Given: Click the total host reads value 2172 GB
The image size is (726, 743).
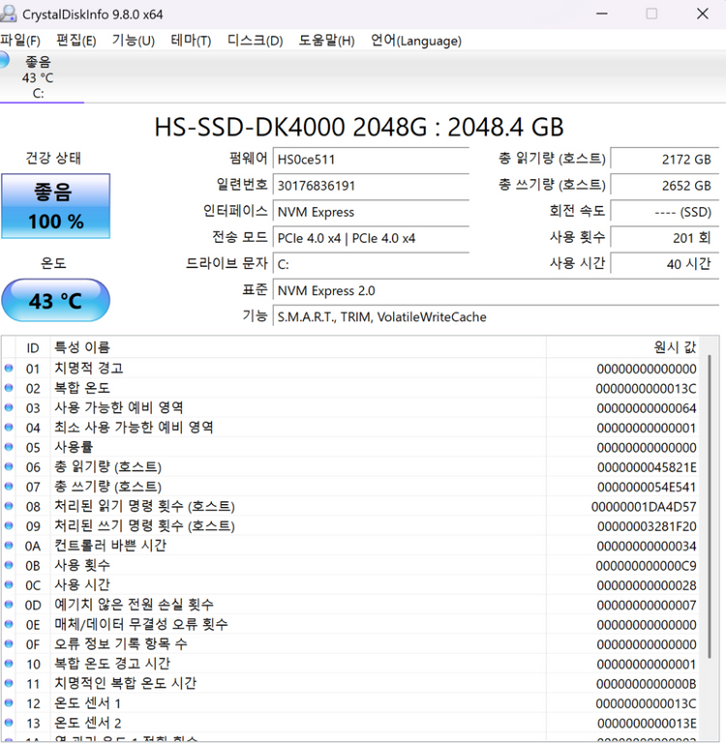Looking at the screenshot, I should pyautogui.click(x=665, y=160).
